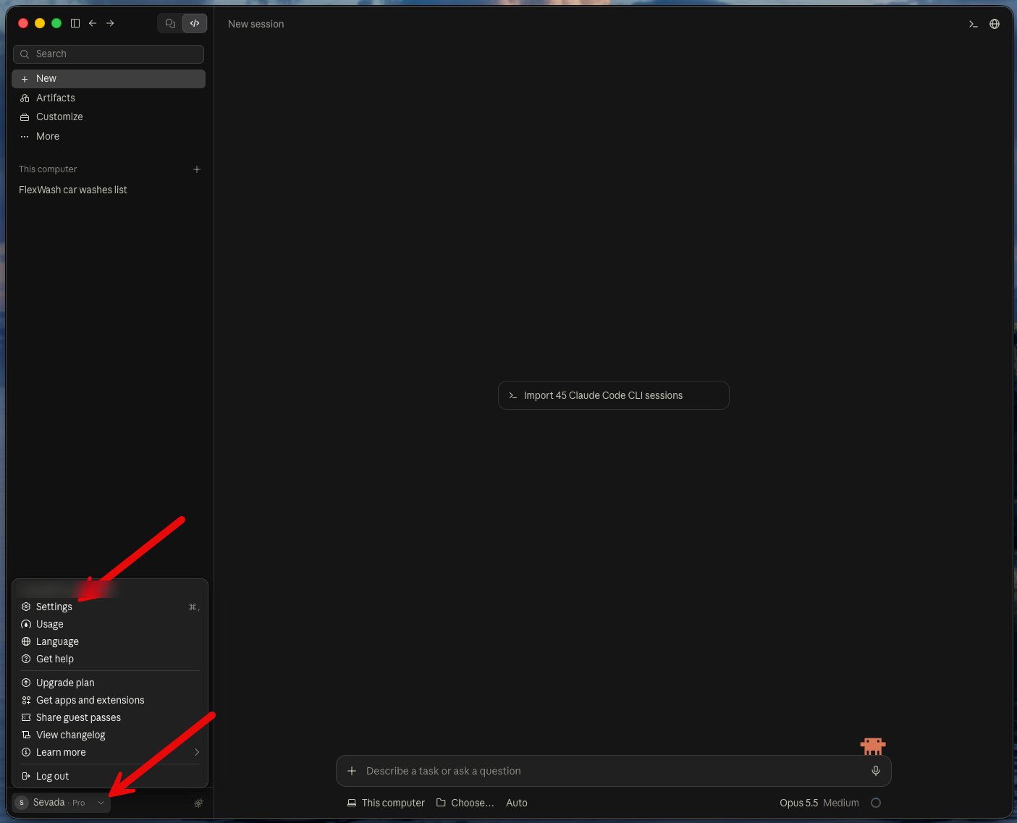
Task: Open the Opus 5.5 Medium model selector
Action: coord(819,803)
